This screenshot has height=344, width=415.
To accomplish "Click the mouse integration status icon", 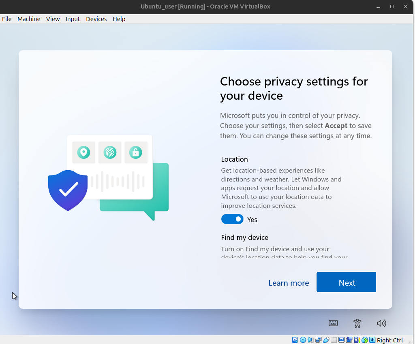I will [365, 340].
